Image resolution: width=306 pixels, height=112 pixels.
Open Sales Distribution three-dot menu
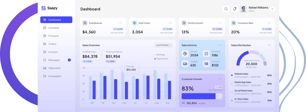(269, 45)
